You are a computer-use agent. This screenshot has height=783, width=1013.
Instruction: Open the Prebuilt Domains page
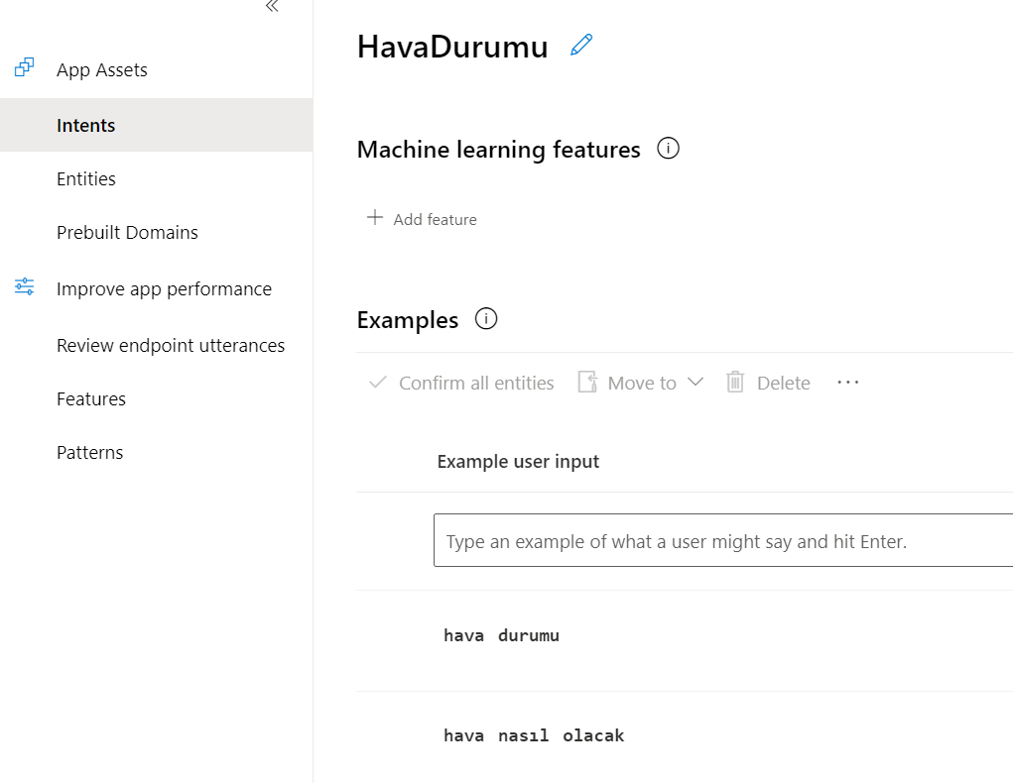click(127, 232)
